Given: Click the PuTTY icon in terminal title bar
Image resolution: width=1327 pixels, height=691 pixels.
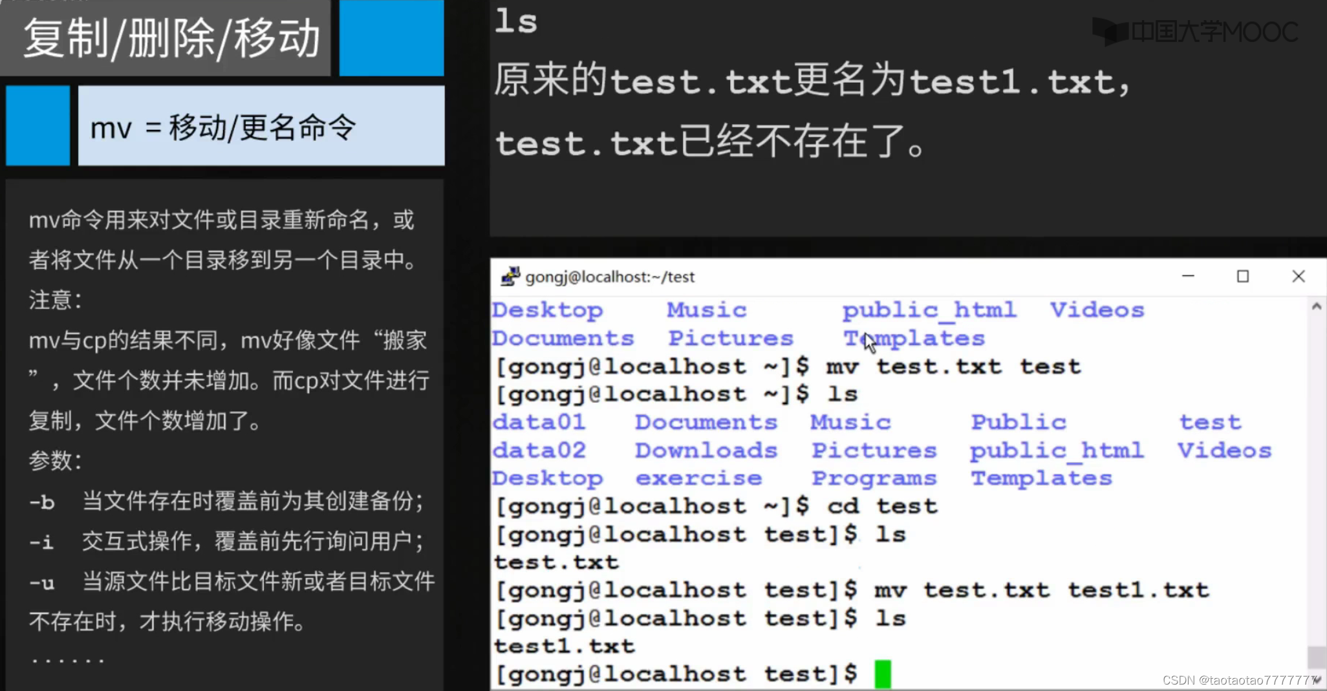Looking at the screenshot, I should 510,277.
